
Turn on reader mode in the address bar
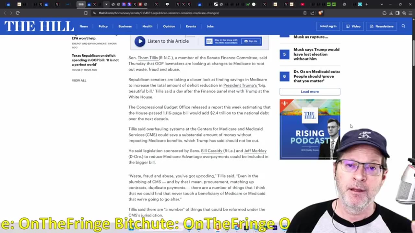point(305,13)
